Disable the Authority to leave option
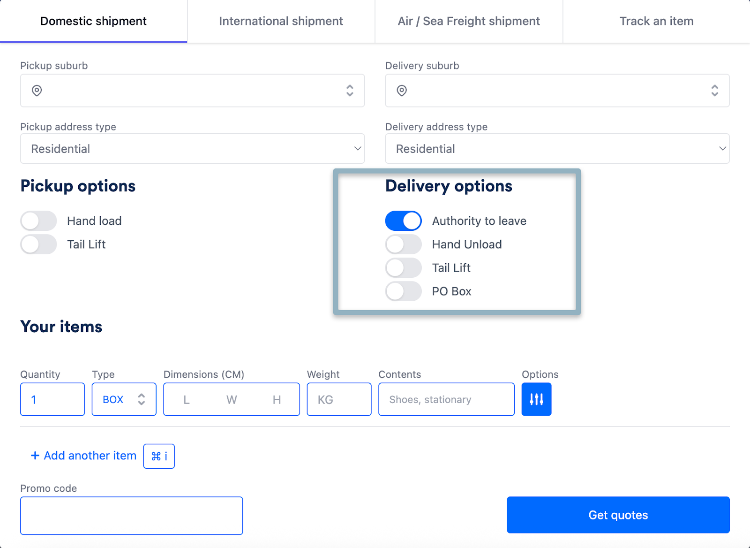The image size is (750, 548). pos(403,221)
